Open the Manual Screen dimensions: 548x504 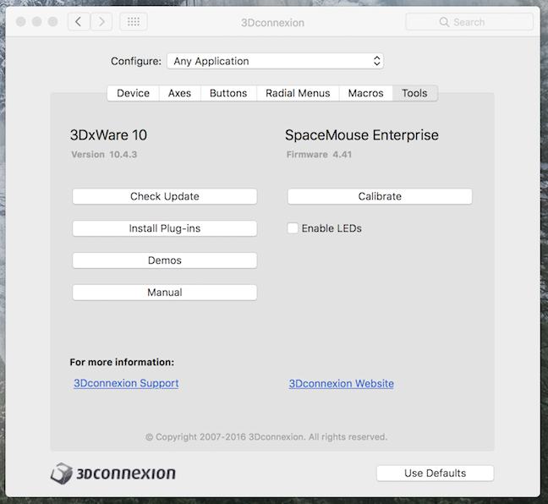tap(165, 293)
